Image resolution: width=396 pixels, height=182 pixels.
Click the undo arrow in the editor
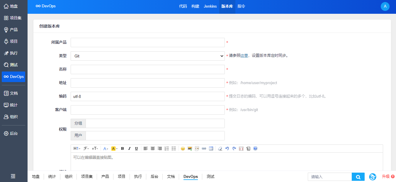click(x=227, y=149)
